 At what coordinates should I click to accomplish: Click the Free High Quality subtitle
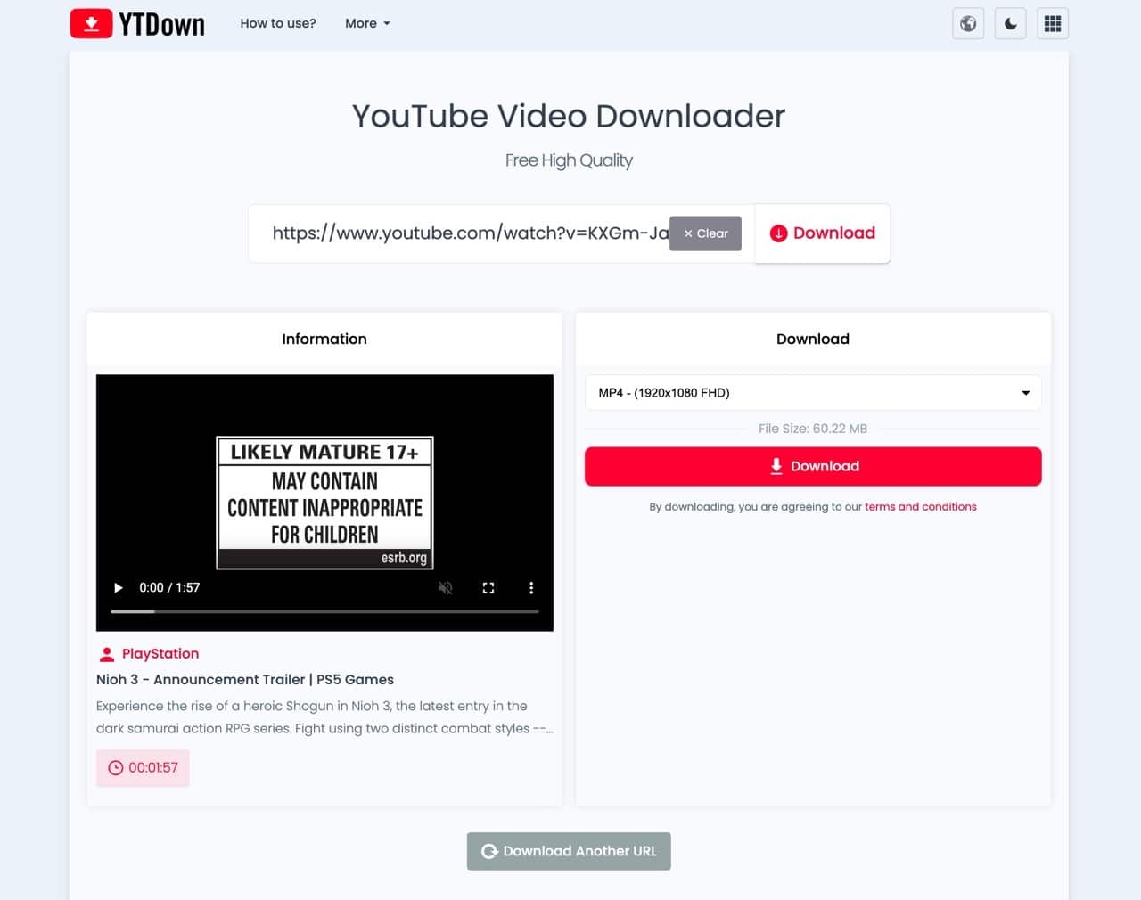click(569, 160)
